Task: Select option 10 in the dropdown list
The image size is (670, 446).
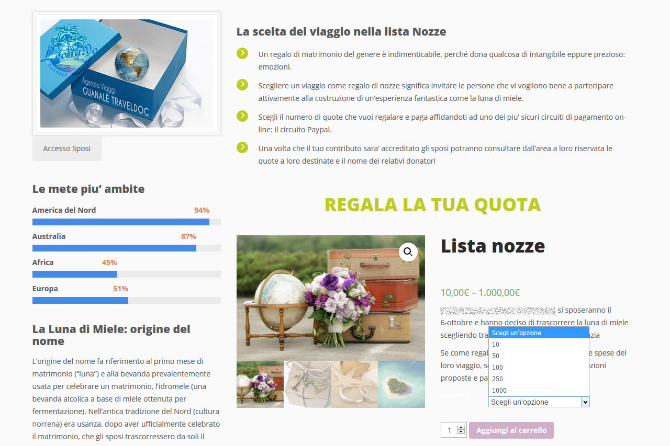Action: click(539, 344)
